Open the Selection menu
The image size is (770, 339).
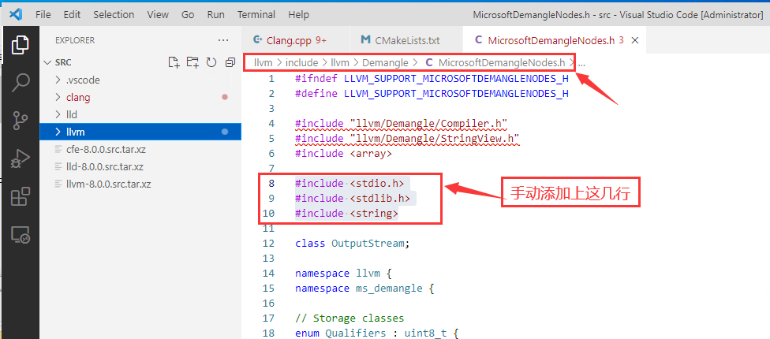click(x=114, y=15)
